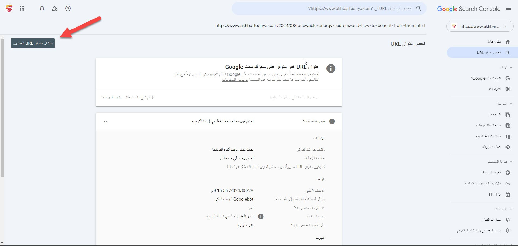Image resolution: width=518 pixels, height=246 pixels.
Task: Click هل تم تغيير الصفحة؟ text
Action: pos(140,97)
